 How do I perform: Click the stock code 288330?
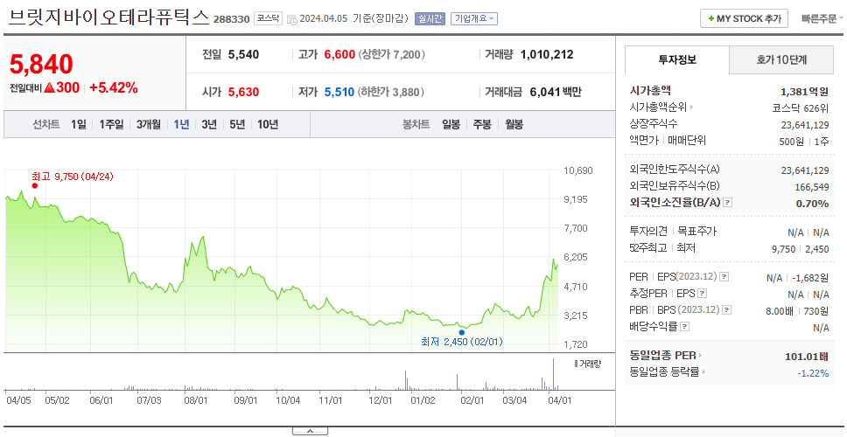(x=231, y=19)
